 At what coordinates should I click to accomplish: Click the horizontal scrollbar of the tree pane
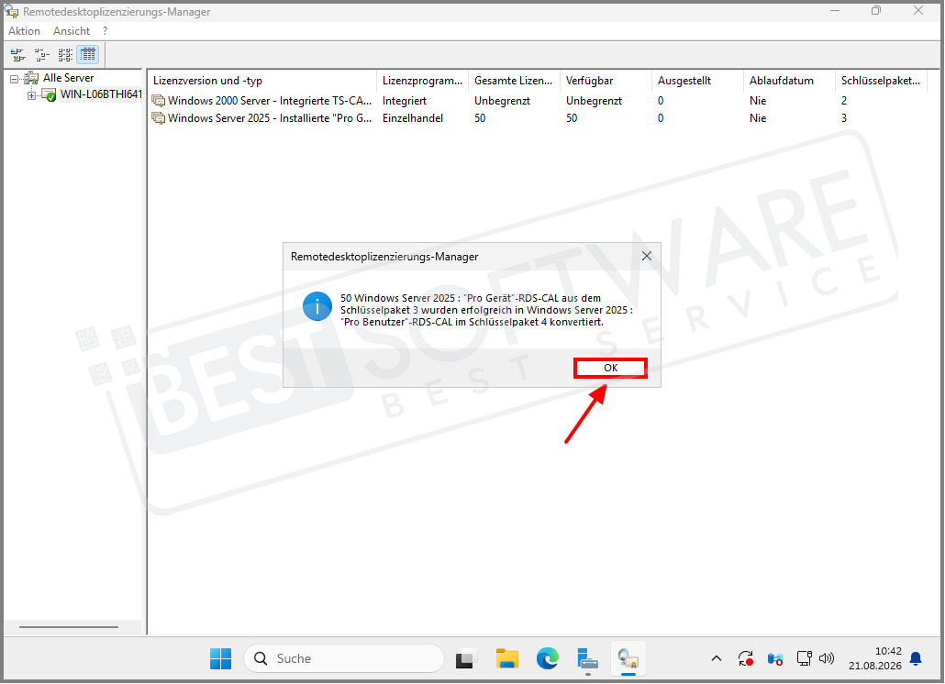69,627
